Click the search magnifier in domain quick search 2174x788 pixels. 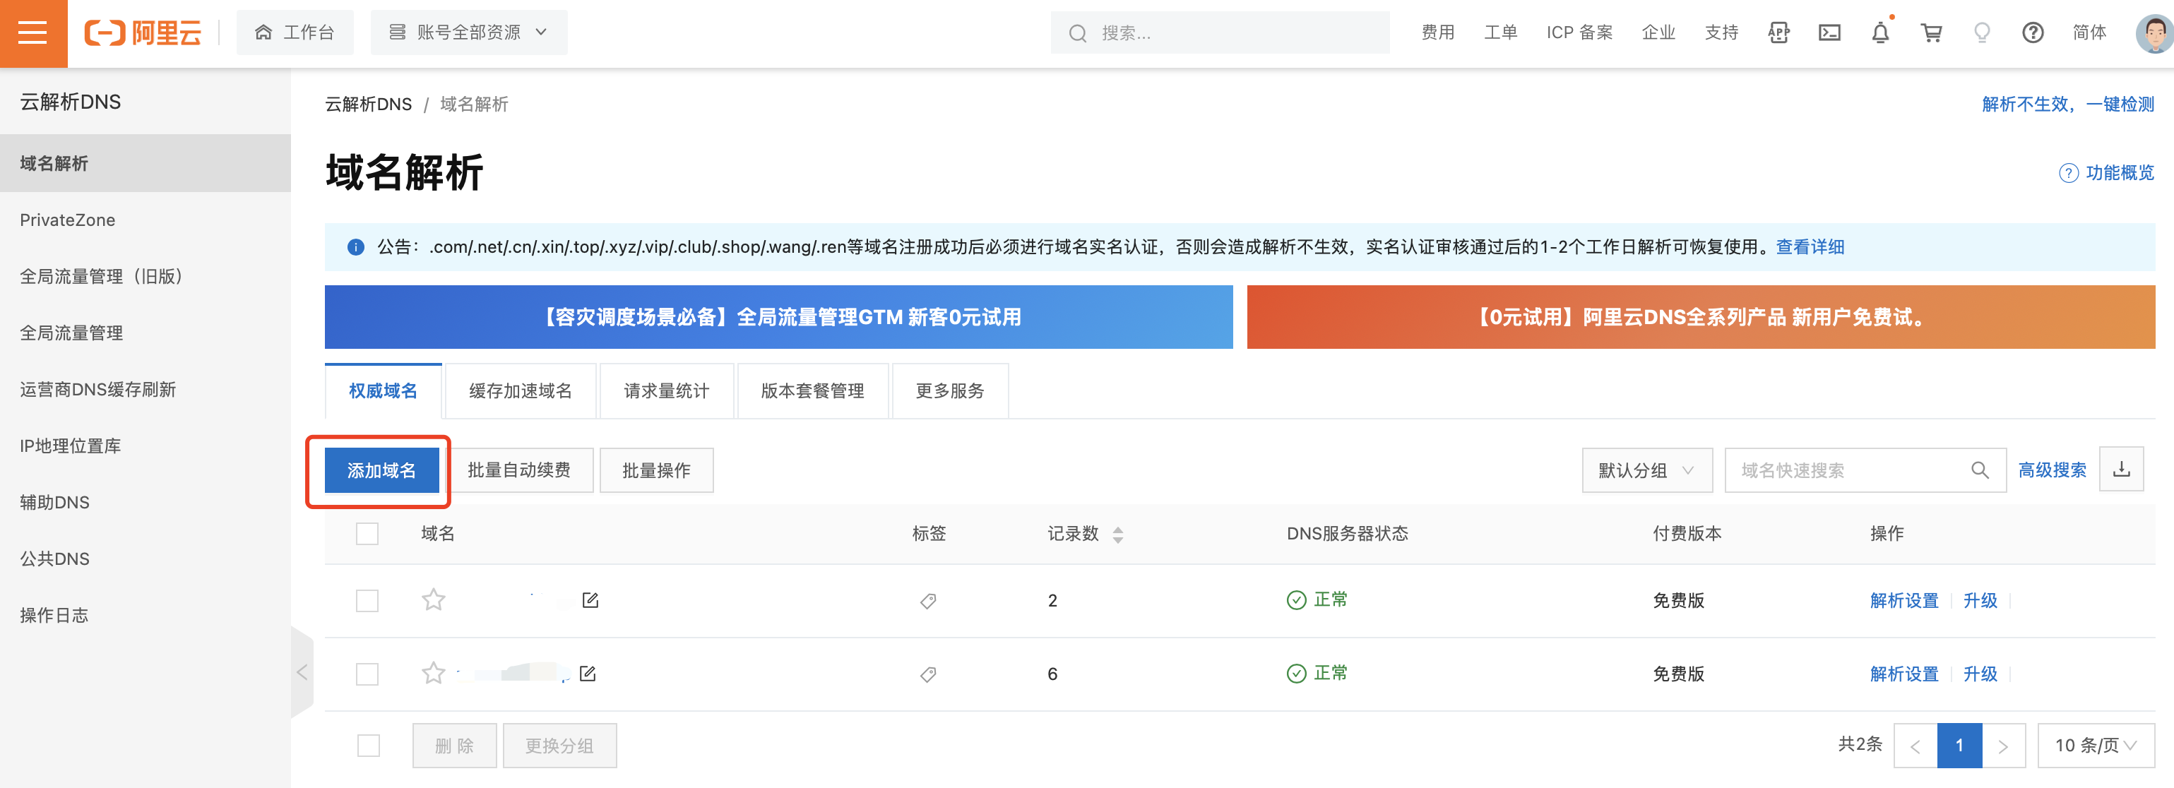[x=1979, y=470]
